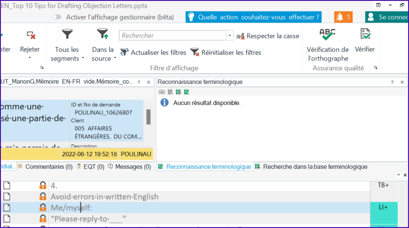Click the Vérifier document icon
Image resolution: width=409 pixels, height=228 pixels.
[365, 34]
